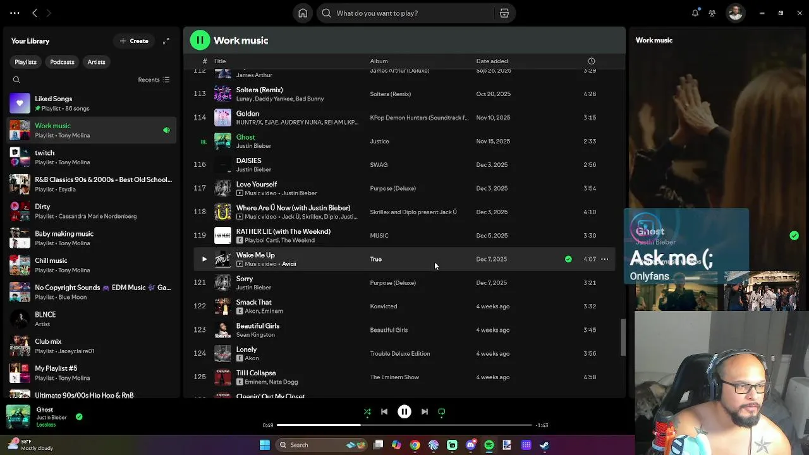Open BLNCE artist in library

point(92,319)
